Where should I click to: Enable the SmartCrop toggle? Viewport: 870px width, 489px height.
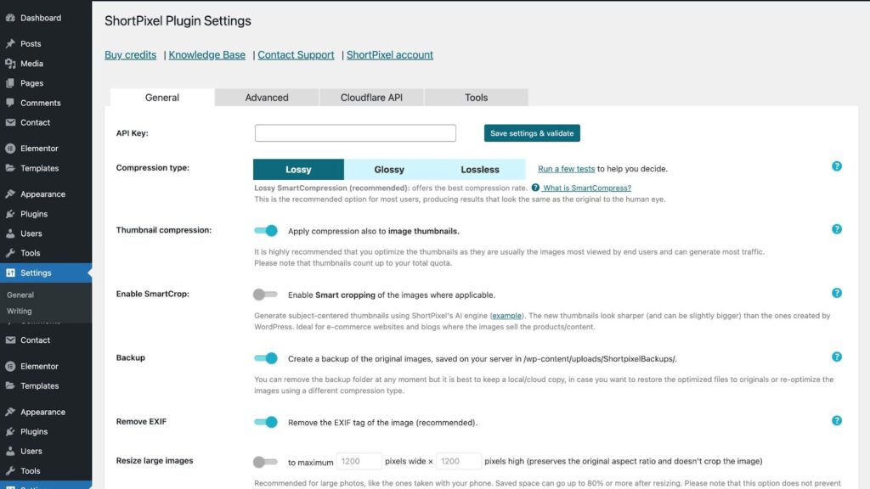(x=265, y=295)
